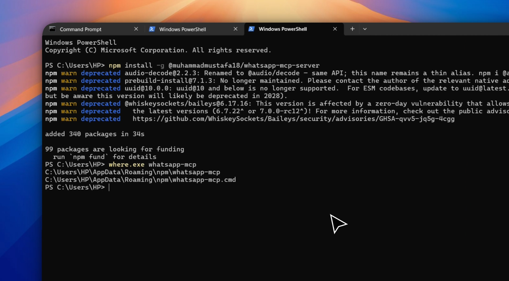Click the uuid@10.0.0 deprecation warning line
Viewport: 509px width, 281px height.
277,88
